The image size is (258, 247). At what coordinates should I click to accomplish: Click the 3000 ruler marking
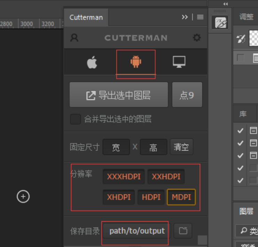(x=26, y=24)
